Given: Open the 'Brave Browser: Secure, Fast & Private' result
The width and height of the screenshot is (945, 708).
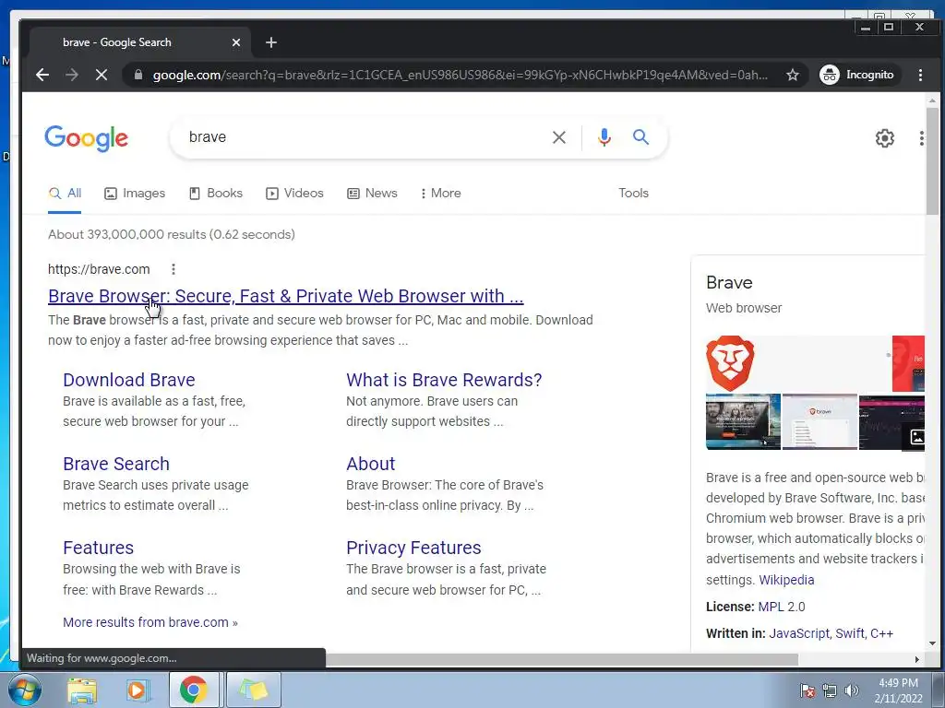Looking at the screenshot, I should pyautogui.click(x=286, y=296).
